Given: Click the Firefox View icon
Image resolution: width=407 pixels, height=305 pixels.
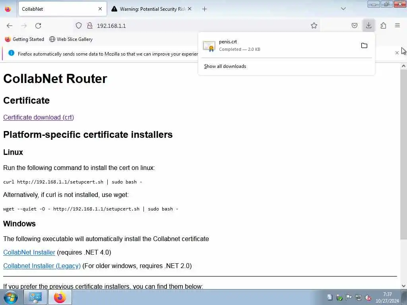Looking at the screenshot, I should (8, 9).
